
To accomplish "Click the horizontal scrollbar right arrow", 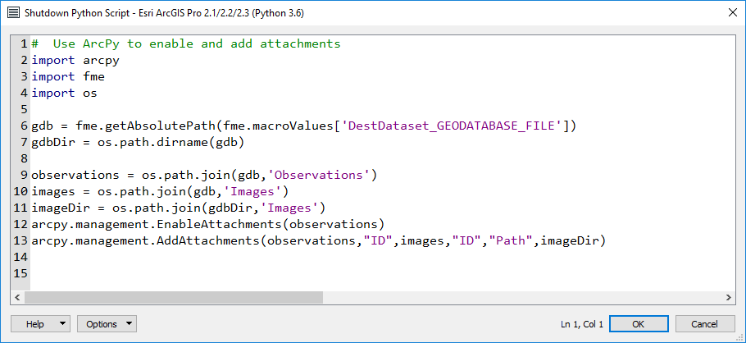I will coord(729,297).
